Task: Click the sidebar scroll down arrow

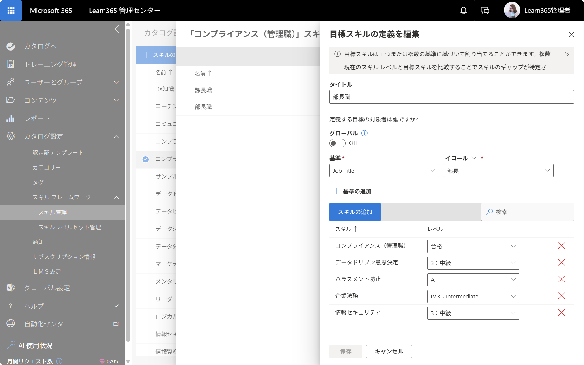Action: coord(128,361)
